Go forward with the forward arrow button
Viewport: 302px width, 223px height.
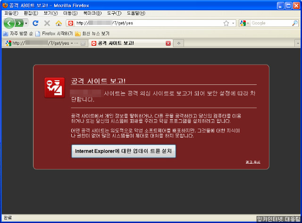[x=19, y=23]
